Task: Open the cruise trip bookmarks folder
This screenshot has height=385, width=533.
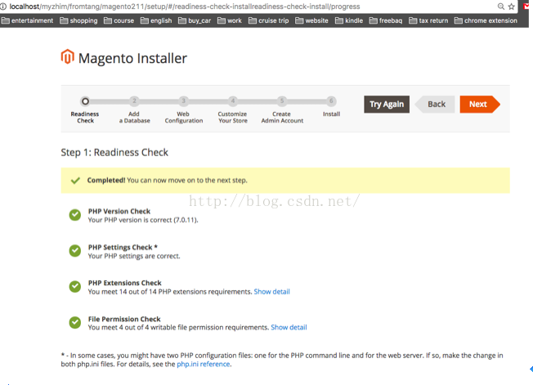Action: (x=268, y=20)
